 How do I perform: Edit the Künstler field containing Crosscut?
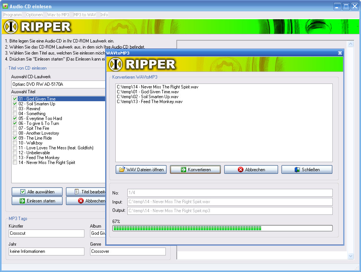point(46,233)
